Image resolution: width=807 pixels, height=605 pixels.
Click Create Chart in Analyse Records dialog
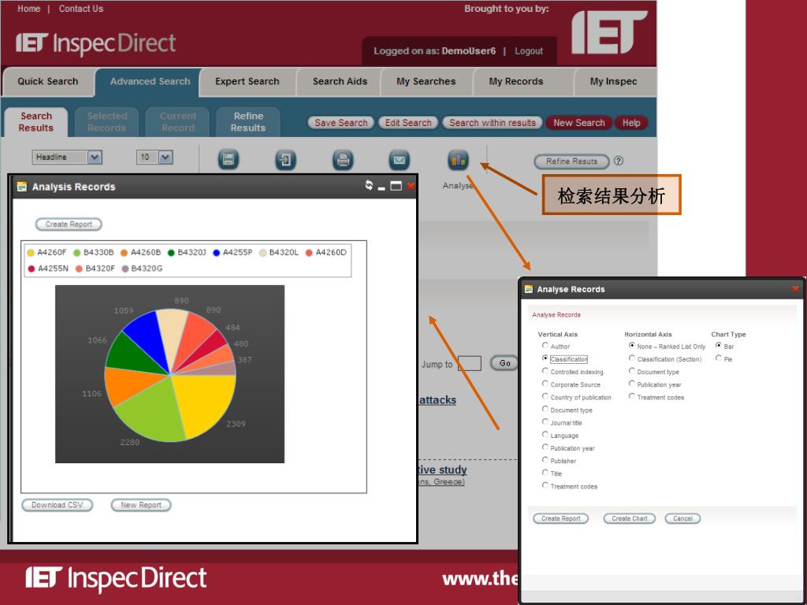click(630, 518)
